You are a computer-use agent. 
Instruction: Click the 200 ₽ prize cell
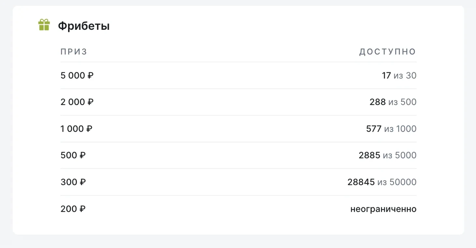coord(73,209)
